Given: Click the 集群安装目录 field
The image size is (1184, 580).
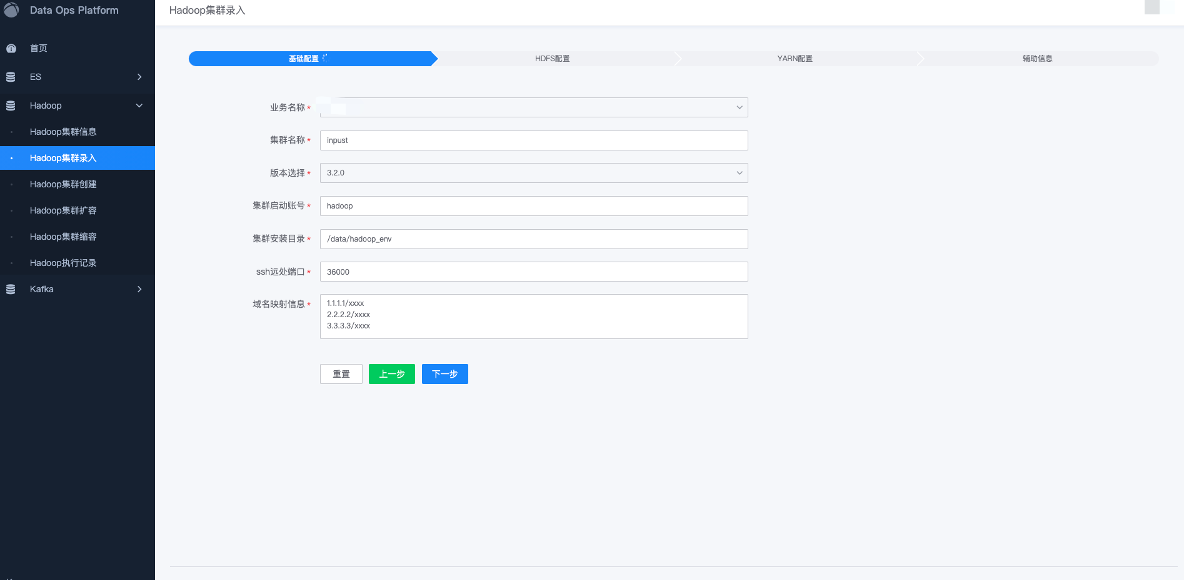Looking at the screenshot, I should (534, 239).
